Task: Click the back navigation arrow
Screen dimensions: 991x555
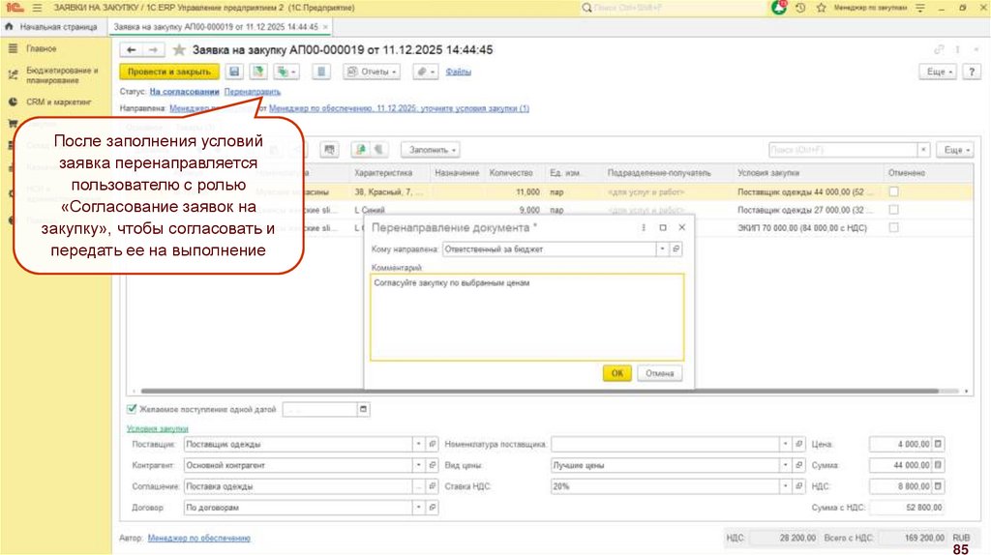Action: pyautogui.click(x=131, y=50)
